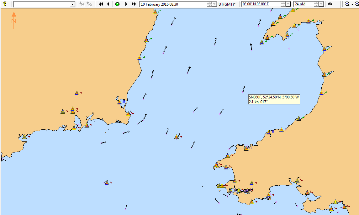The height and width of the screenshot is (215, 359).
Task: Click the orange north arrow on the chart
Action: click(14, 20)
